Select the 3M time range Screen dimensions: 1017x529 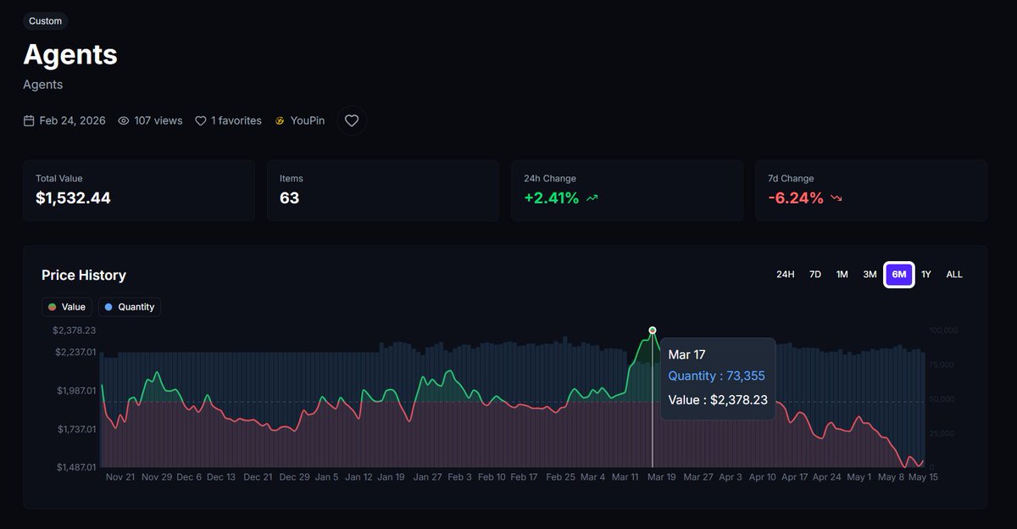[x=870, y=275]
